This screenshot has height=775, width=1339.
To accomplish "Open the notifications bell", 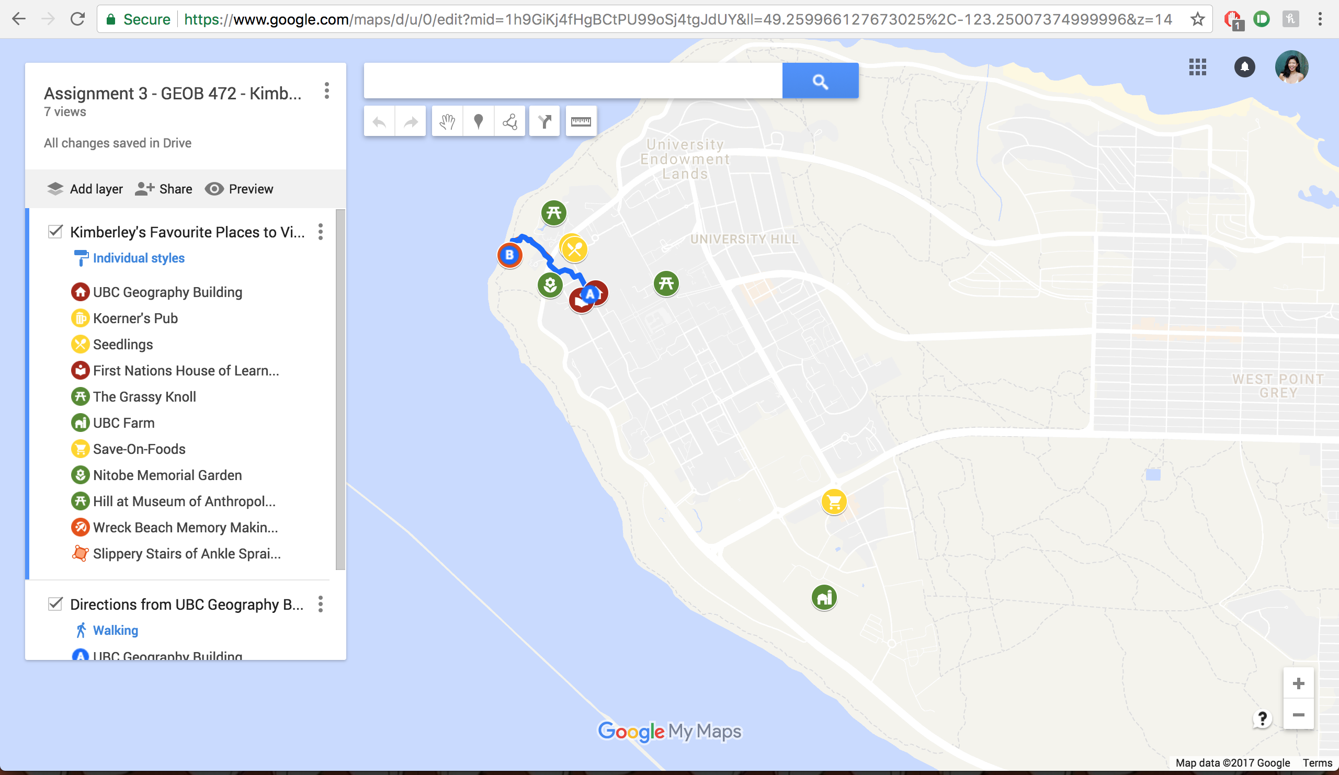I will coord(1244,67).
